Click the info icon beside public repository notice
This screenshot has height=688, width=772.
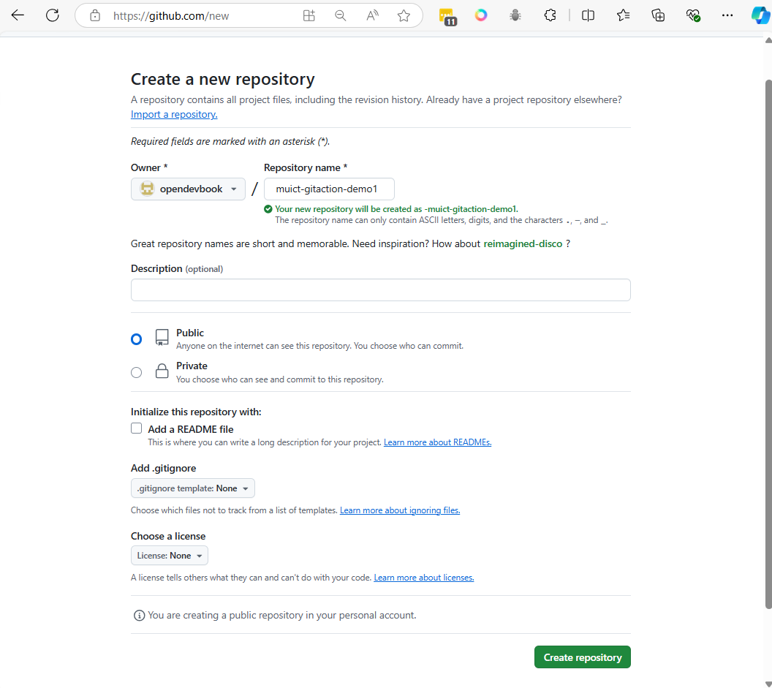[140, 615]
